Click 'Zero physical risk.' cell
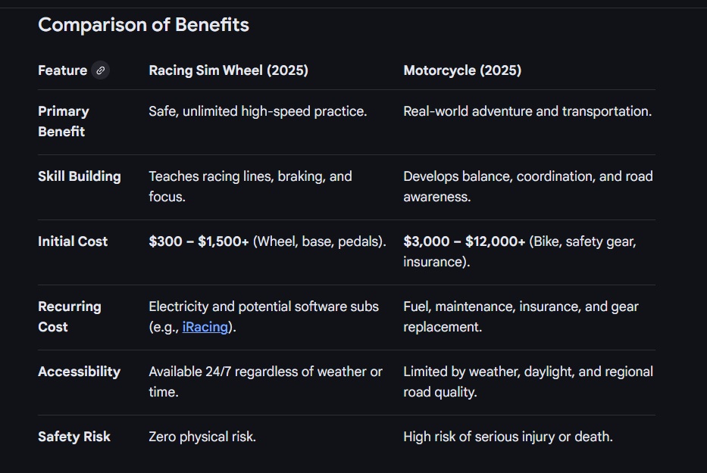The image size is (707, 473). click(x=202, y=437)
